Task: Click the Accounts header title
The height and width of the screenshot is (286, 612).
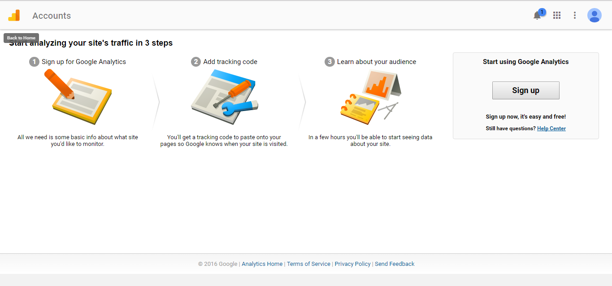Action: point(52,16)
